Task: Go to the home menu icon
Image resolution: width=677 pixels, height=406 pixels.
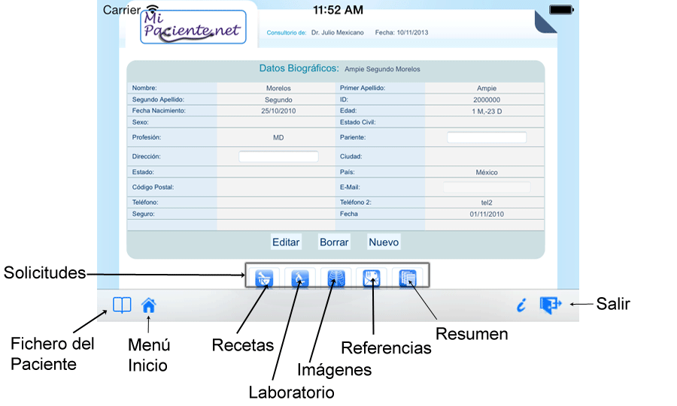Action: point(149,305)
